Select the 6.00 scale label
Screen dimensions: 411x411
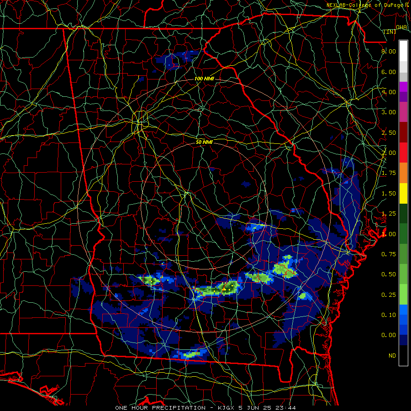tap(389, 72)
